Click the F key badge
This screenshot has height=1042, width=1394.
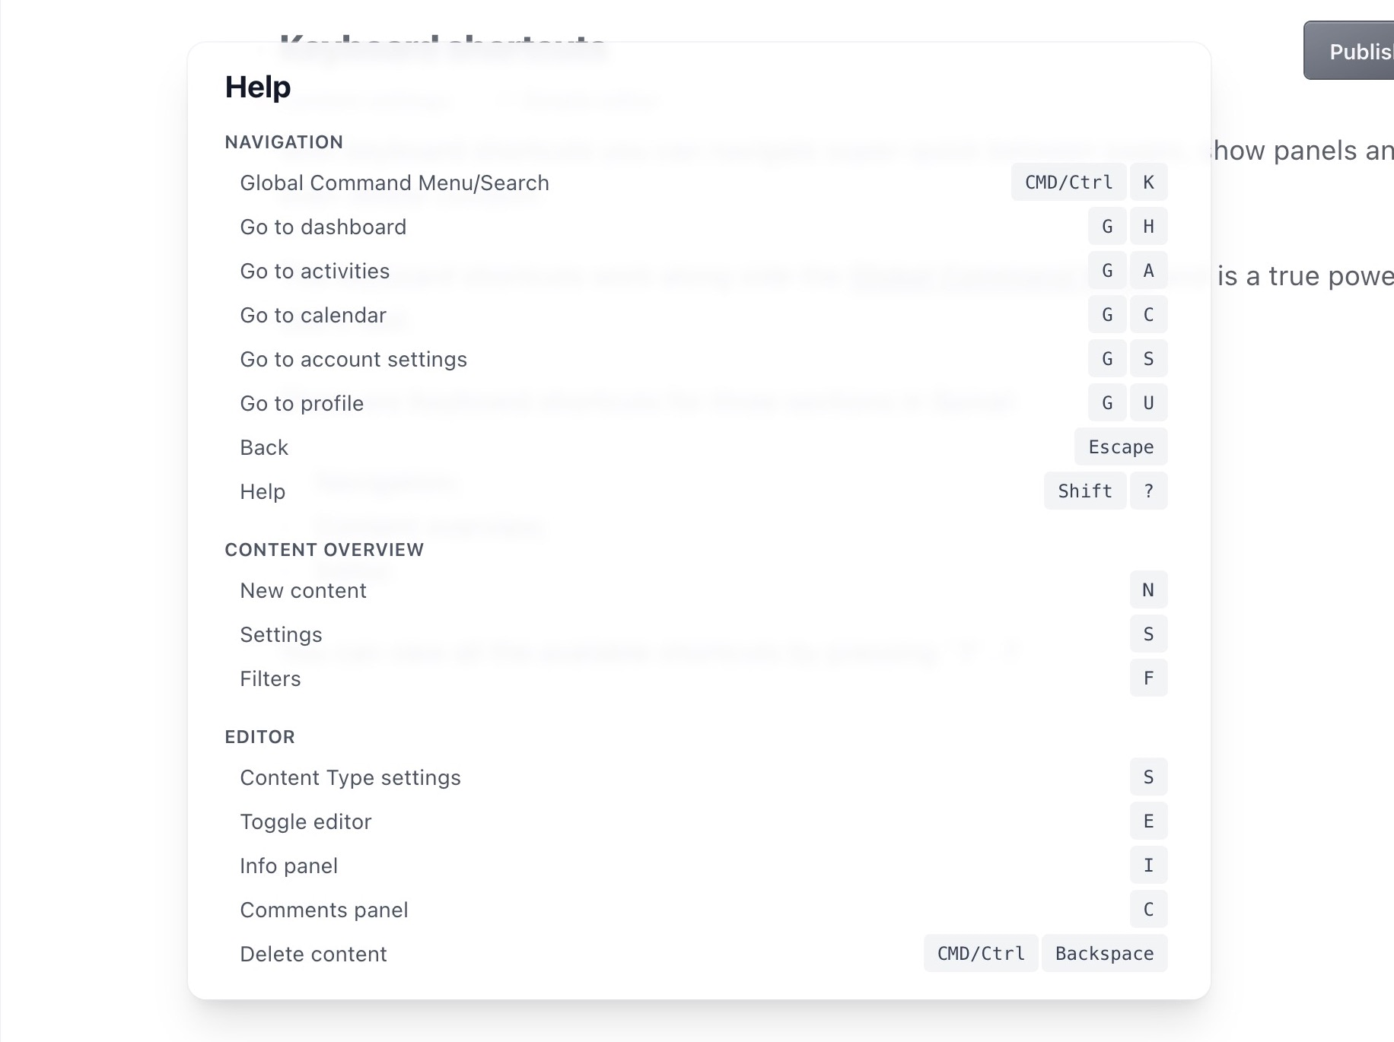[1148, 678]
